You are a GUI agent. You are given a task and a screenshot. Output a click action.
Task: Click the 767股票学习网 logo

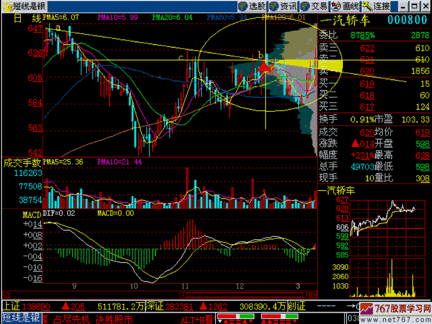coord(396,312)
